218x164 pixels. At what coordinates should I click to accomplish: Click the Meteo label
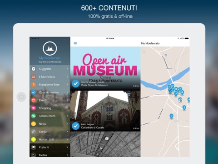[43, 155]
